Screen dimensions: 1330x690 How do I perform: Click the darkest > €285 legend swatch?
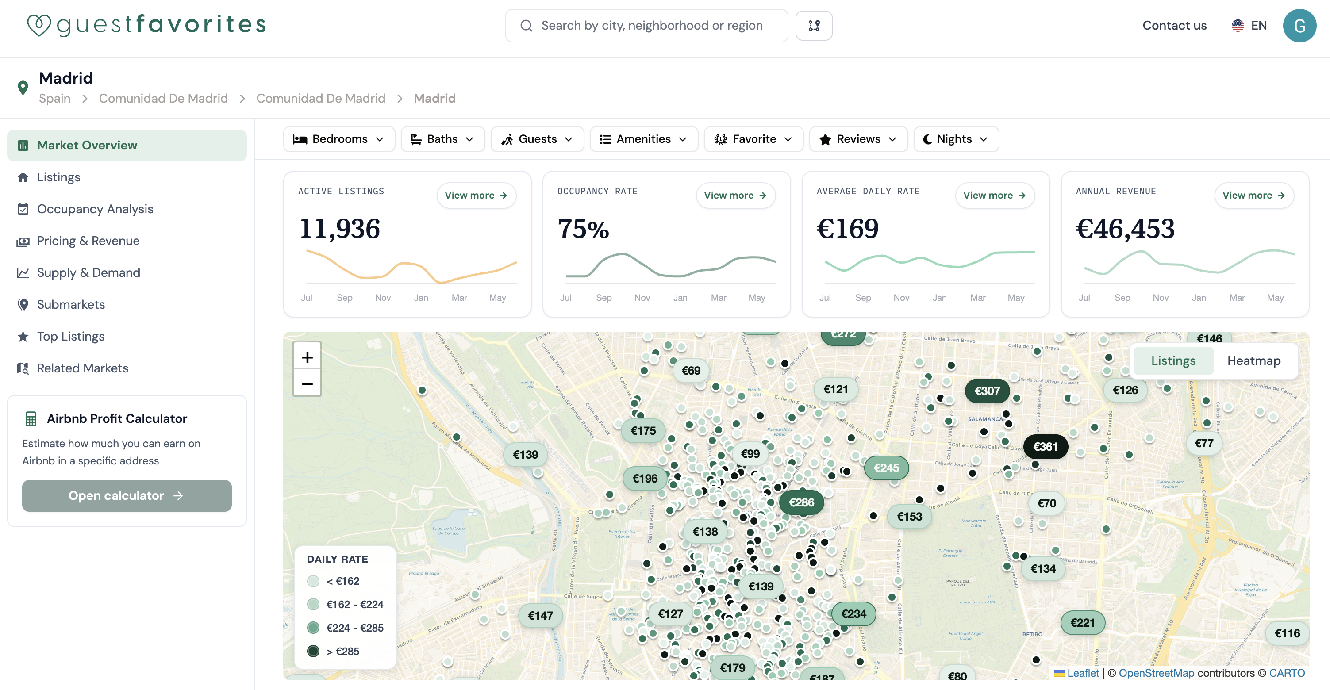[313, 651]
